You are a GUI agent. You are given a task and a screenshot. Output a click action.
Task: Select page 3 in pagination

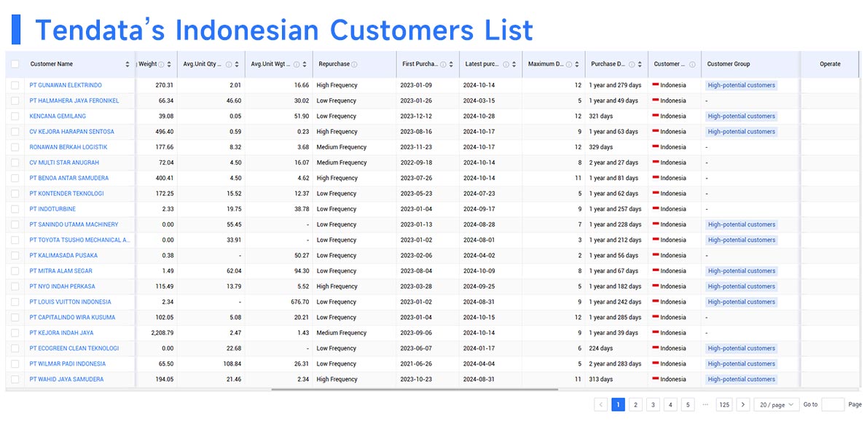653,404
